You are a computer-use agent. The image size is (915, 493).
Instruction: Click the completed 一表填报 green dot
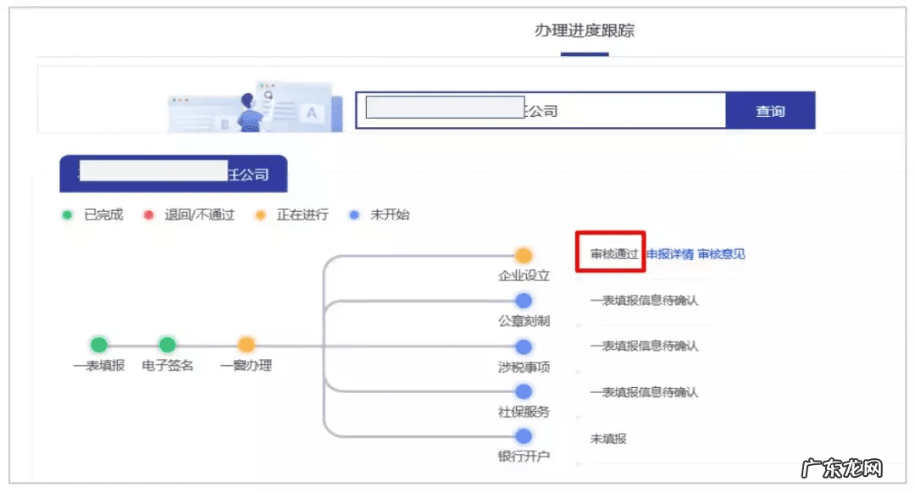(98, 346)
